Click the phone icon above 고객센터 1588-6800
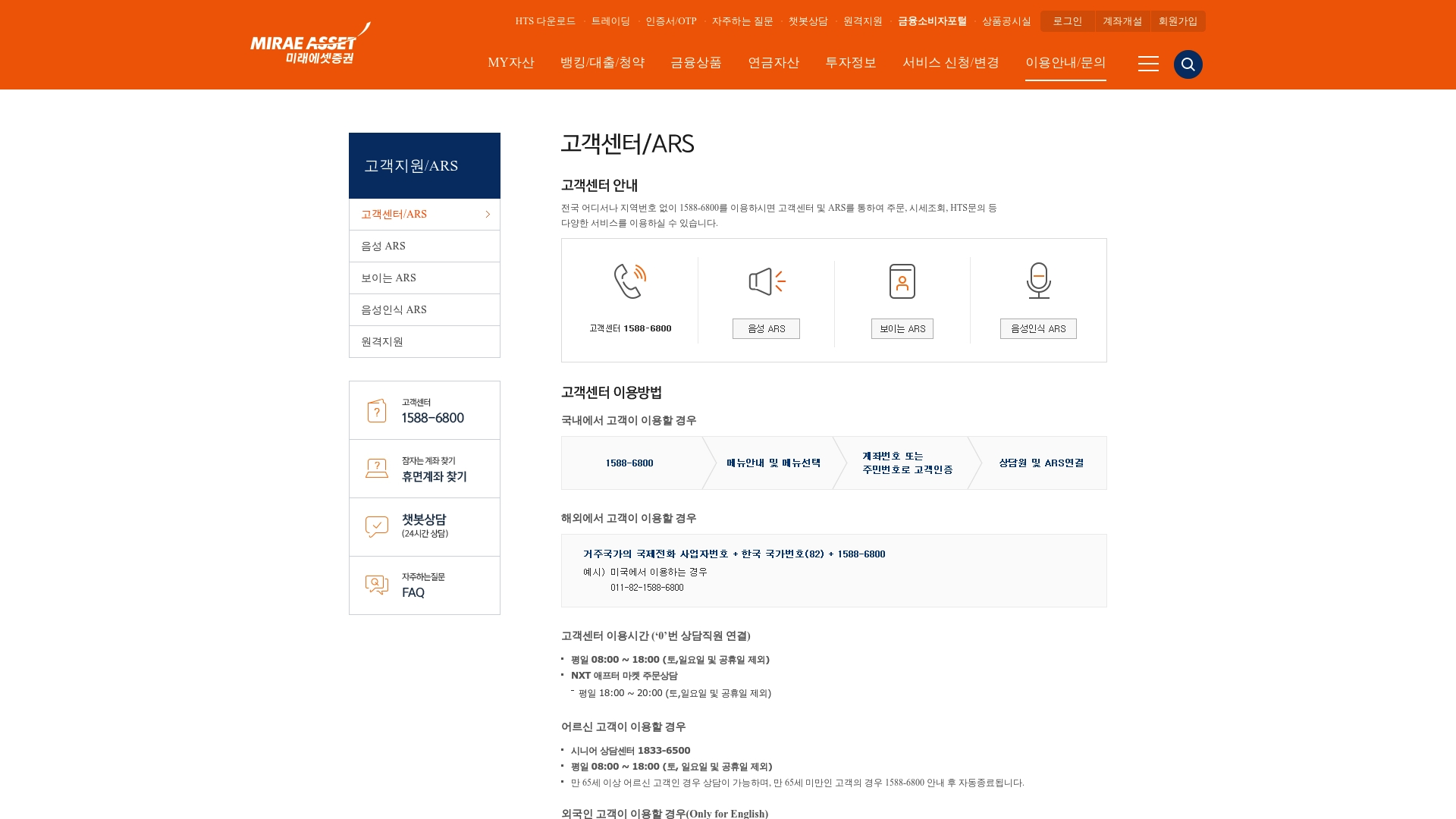The image size is (1456, 819). pos(629,281)
